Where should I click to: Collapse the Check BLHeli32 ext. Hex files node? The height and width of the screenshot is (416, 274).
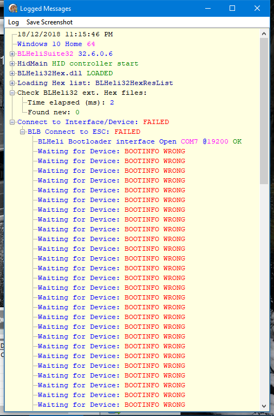(12, 93)
